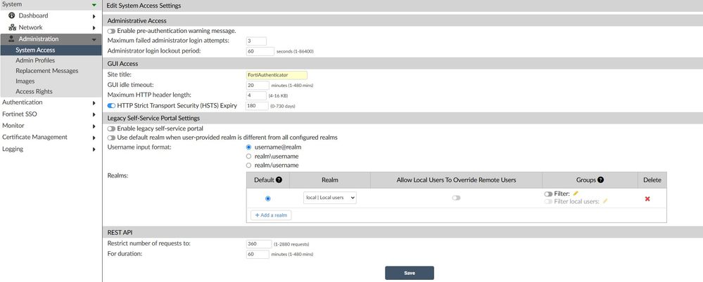This screenshot has width=703, height=282.
Task: Select realm/username input format
Action: 249,166
